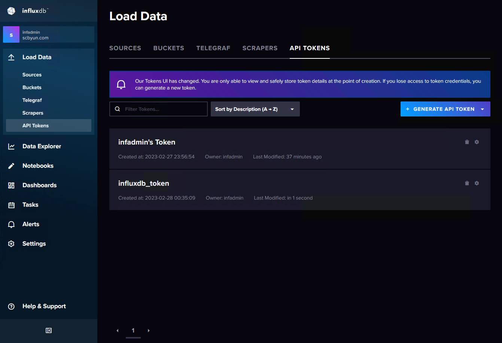Open gear options for infadmin's Token
This screenshot has width=502, height=343.
(x=477, y=142)
